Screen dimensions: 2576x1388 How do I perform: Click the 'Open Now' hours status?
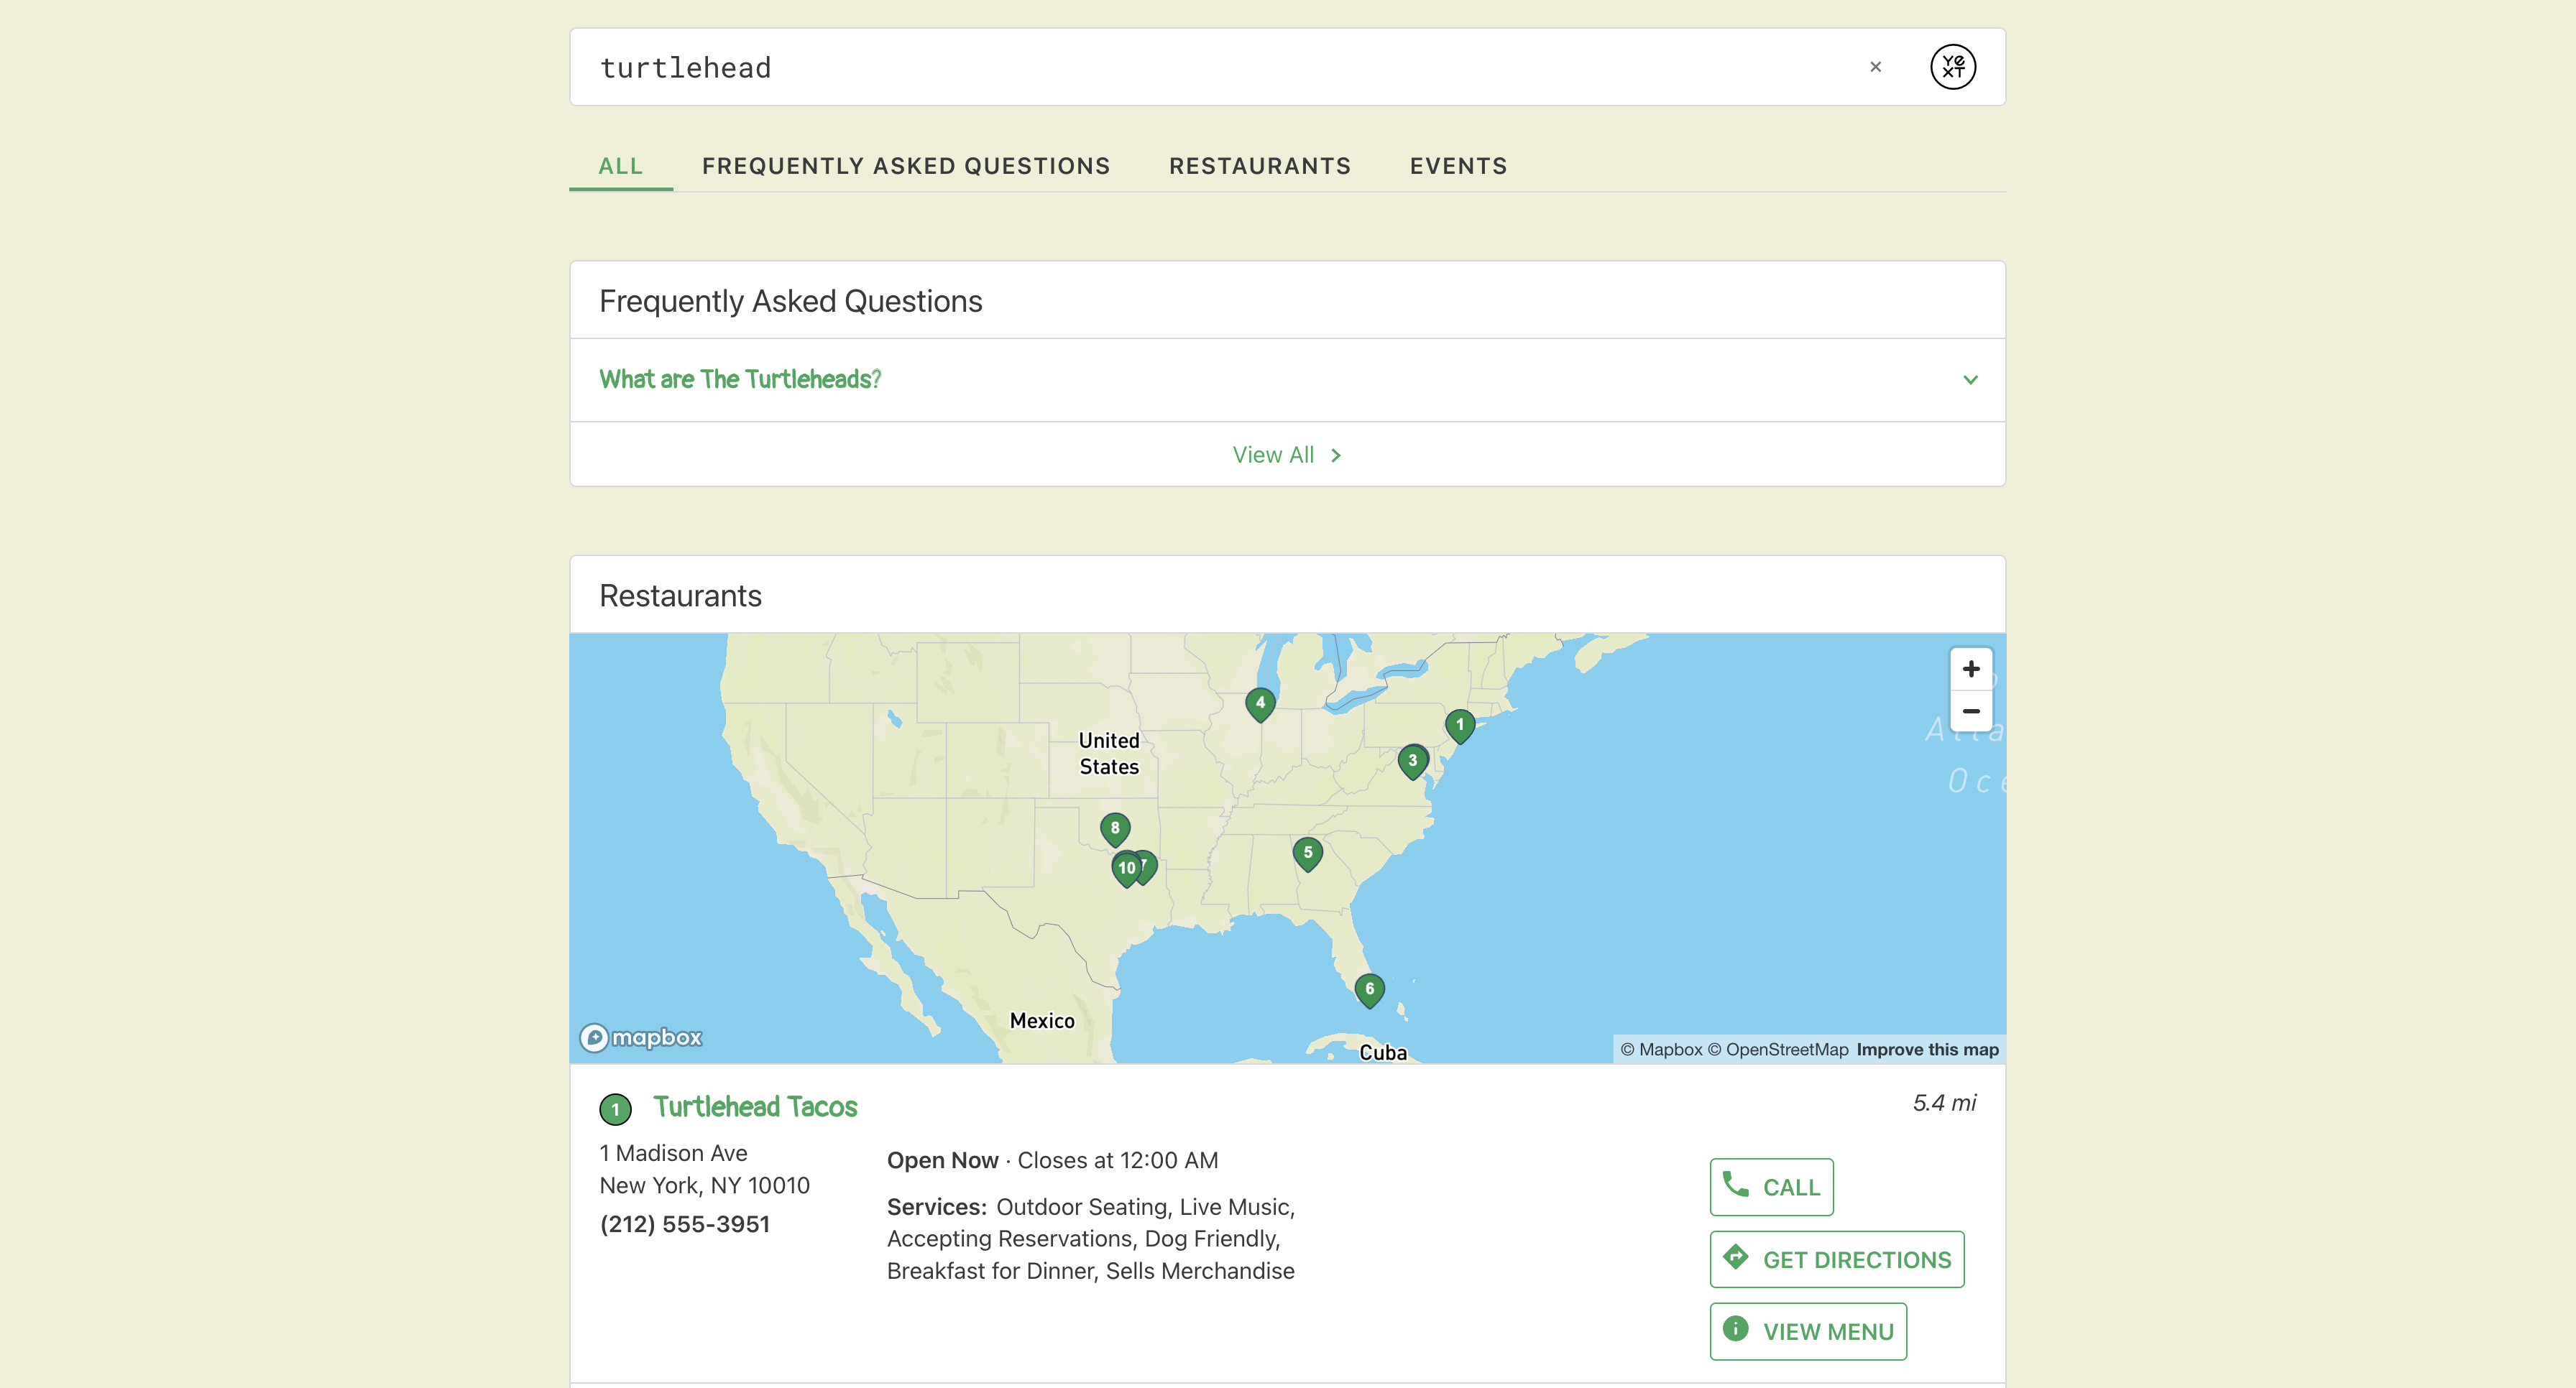point(942,1160)
